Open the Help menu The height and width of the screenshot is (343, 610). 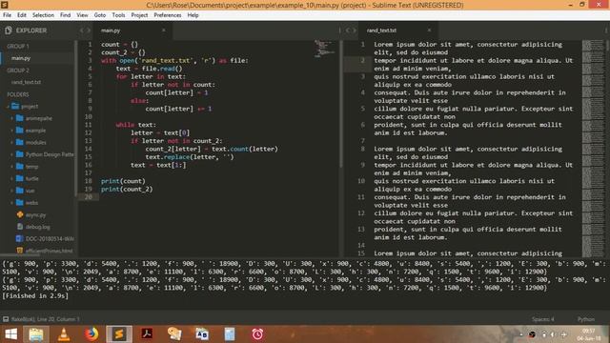(193, 15)
